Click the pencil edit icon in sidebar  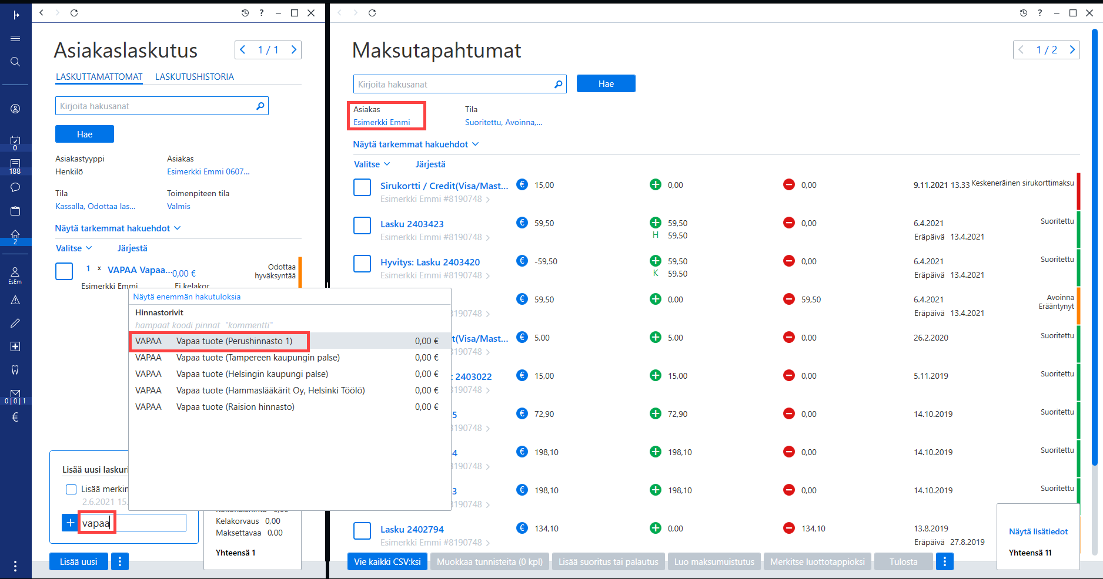(x=15, y=323)
